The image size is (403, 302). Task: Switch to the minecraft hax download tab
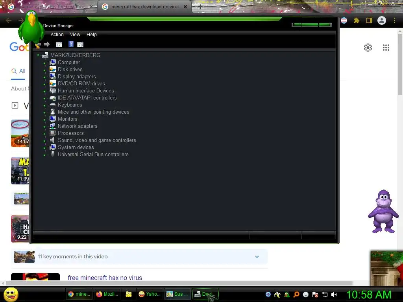(x=144, y=7)
